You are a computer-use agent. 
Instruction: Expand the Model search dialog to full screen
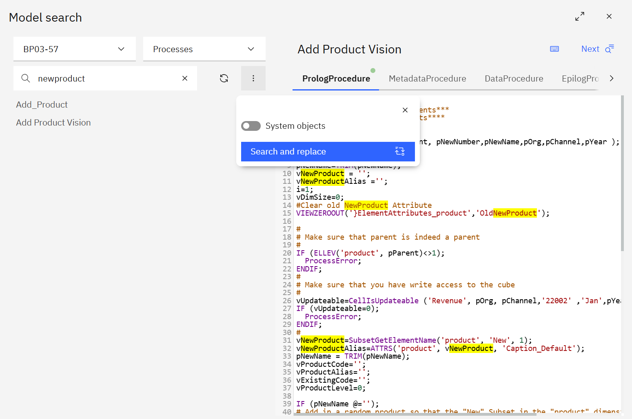580,16
